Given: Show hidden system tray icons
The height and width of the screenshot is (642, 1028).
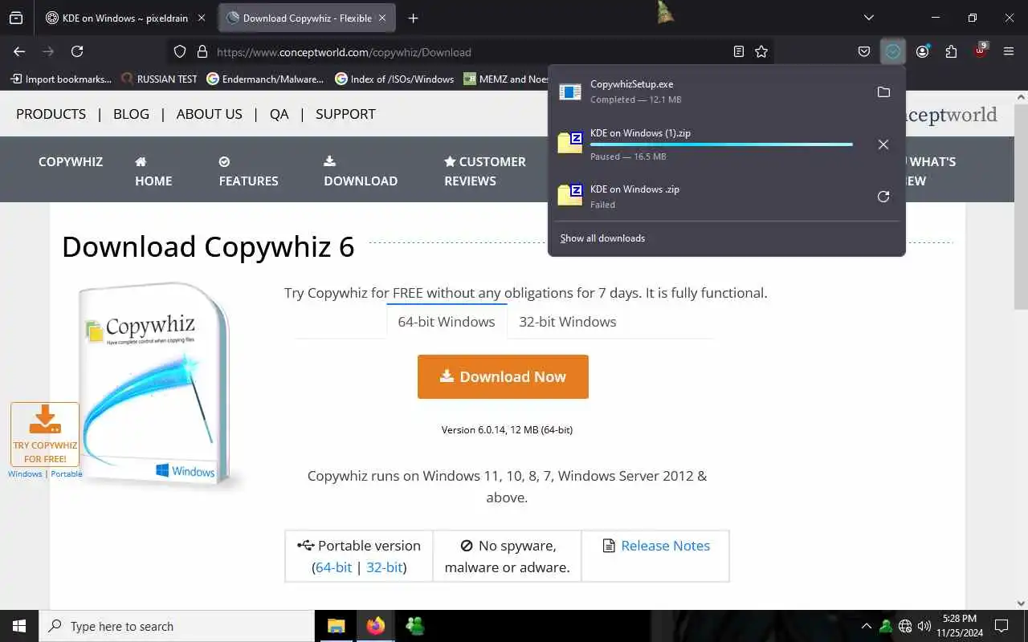Looking at the screenshot, I should click(866, 626).
